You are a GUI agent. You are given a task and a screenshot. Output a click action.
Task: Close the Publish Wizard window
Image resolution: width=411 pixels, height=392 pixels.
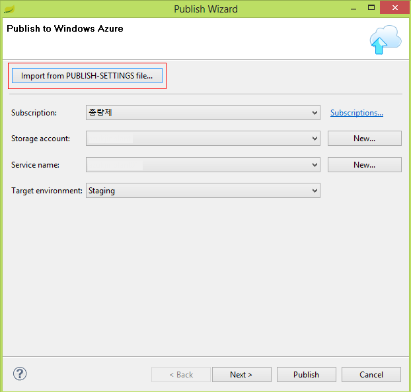(395, 8)
